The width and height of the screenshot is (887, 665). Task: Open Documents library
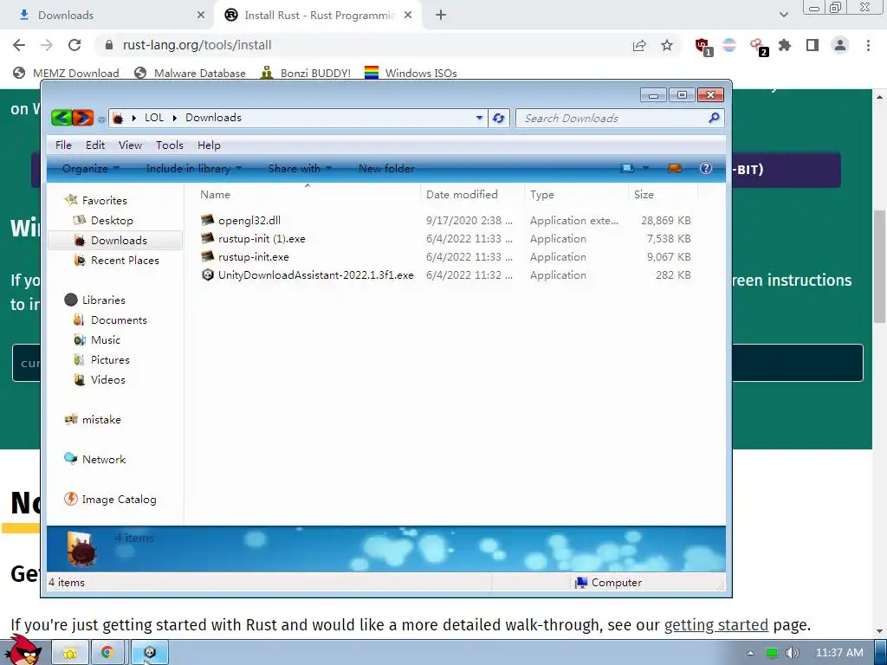pyautogui.click(x=119, y=320)
